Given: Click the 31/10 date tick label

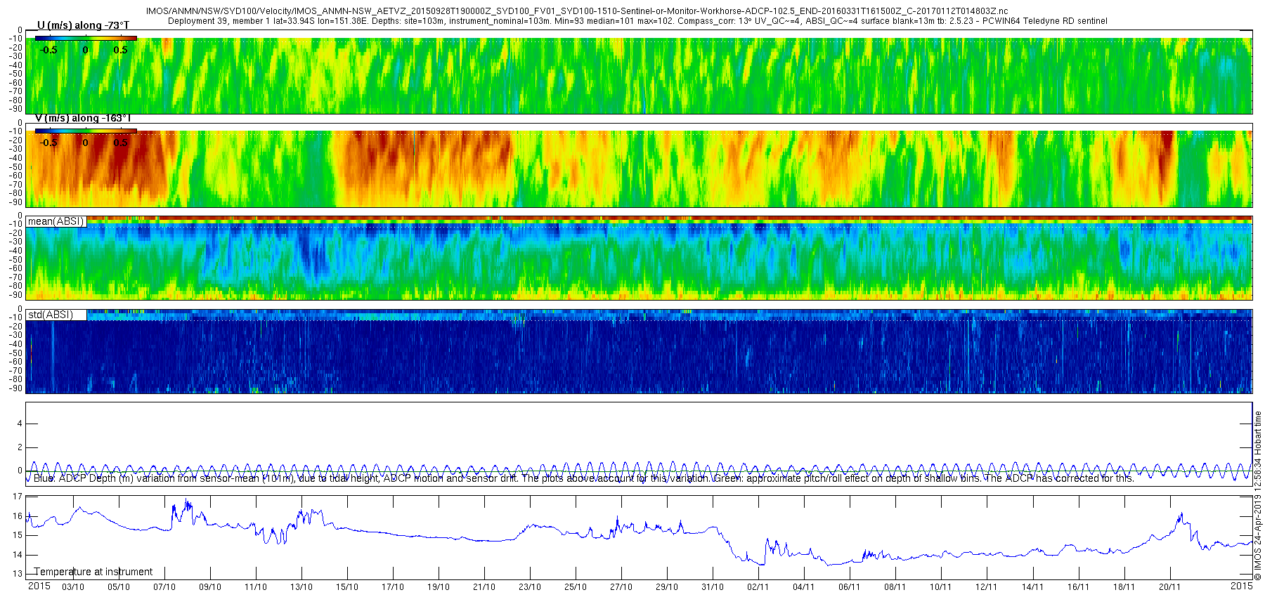Looking at the screenshot, I should click(713, 586).
